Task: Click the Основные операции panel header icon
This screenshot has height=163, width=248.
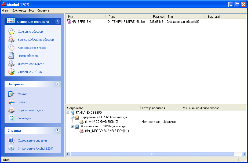Action: click(11, 21)
